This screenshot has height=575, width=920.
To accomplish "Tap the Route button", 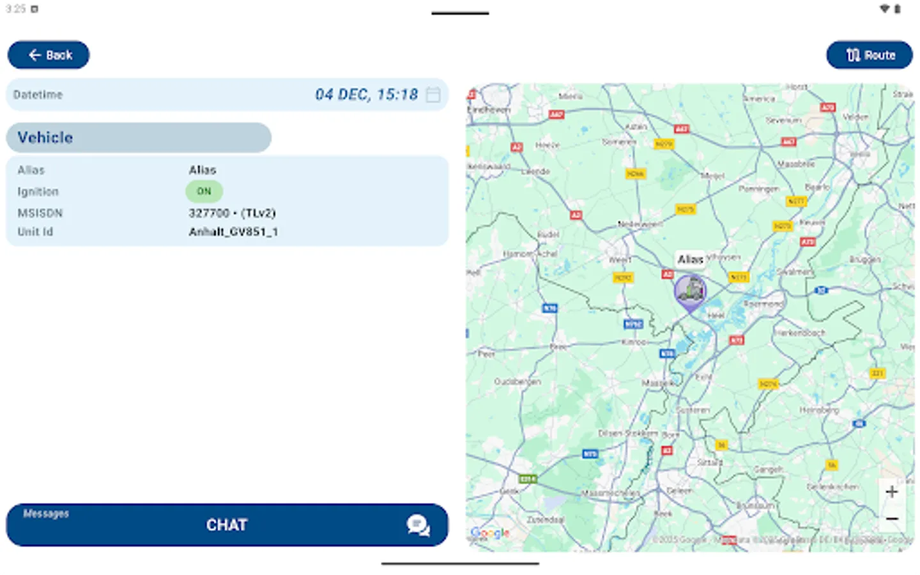I will [869, 55].
